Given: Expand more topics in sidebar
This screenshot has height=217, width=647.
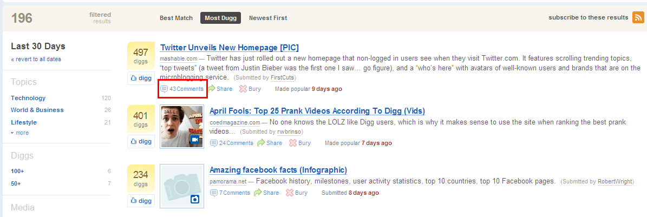Looking at the screenshot, I should [20, 133].
